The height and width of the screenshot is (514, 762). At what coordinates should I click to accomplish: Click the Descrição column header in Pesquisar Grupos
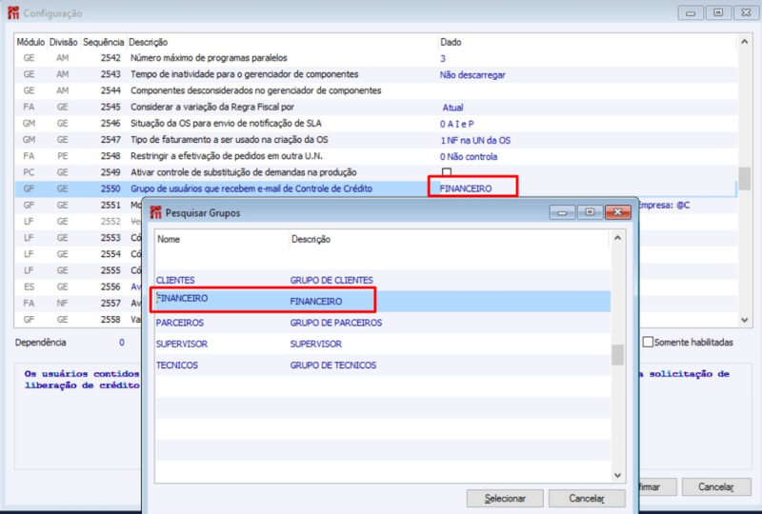tap(311, 239)
